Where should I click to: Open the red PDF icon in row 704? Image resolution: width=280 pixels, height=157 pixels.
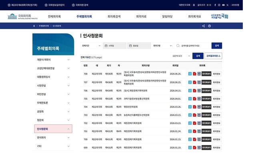pyautogui.click(x=194, y=107)
